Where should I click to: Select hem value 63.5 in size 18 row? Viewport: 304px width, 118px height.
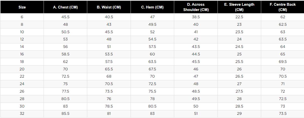152,62
